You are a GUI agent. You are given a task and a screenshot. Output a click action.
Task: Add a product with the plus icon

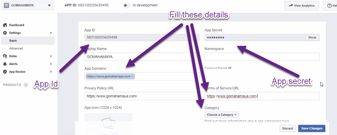(26, 85)
